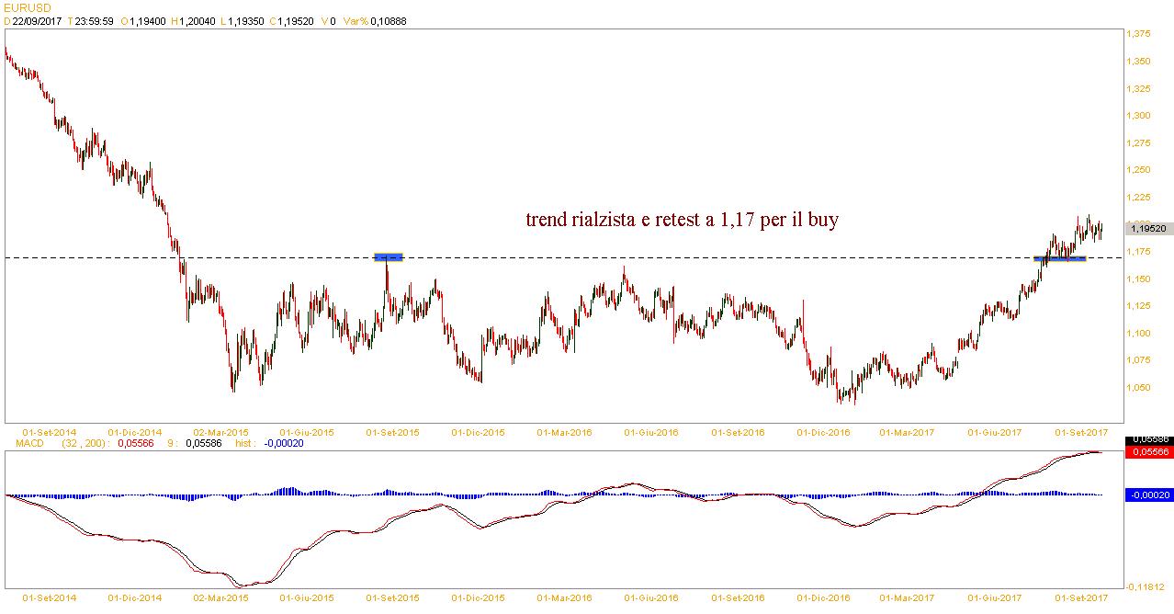
Task: Click the red 0,05566 tag on MACD right axis
Action: coord(1149,452)
